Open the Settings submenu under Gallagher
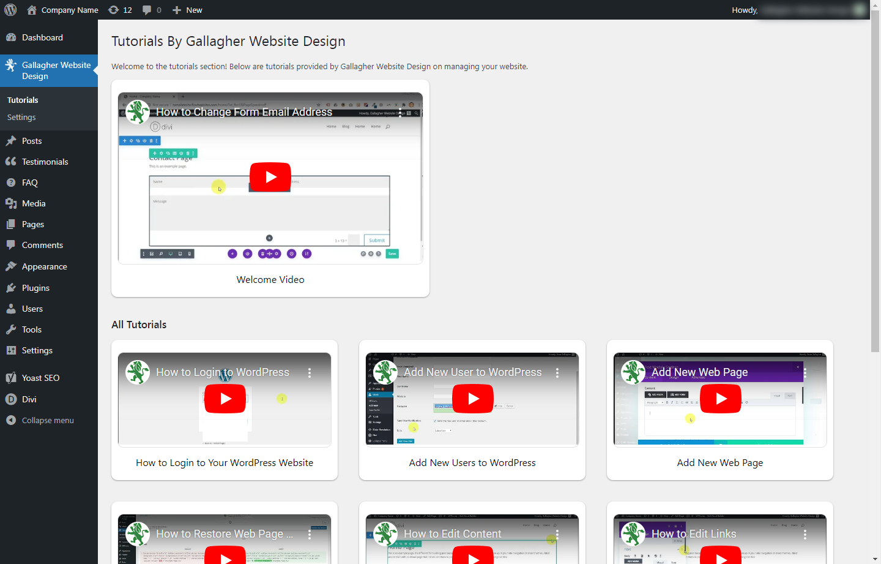This screenshot has height=564, width=881. (21, 117)
